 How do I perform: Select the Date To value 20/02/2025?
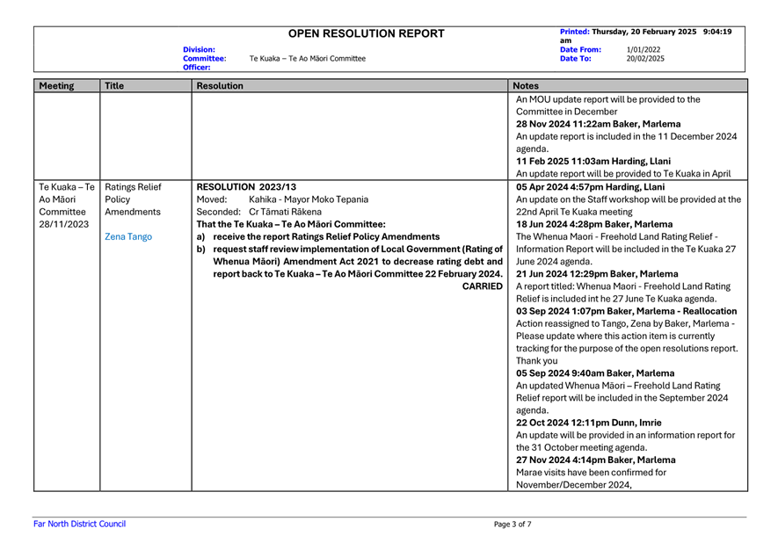coord(645,59)
